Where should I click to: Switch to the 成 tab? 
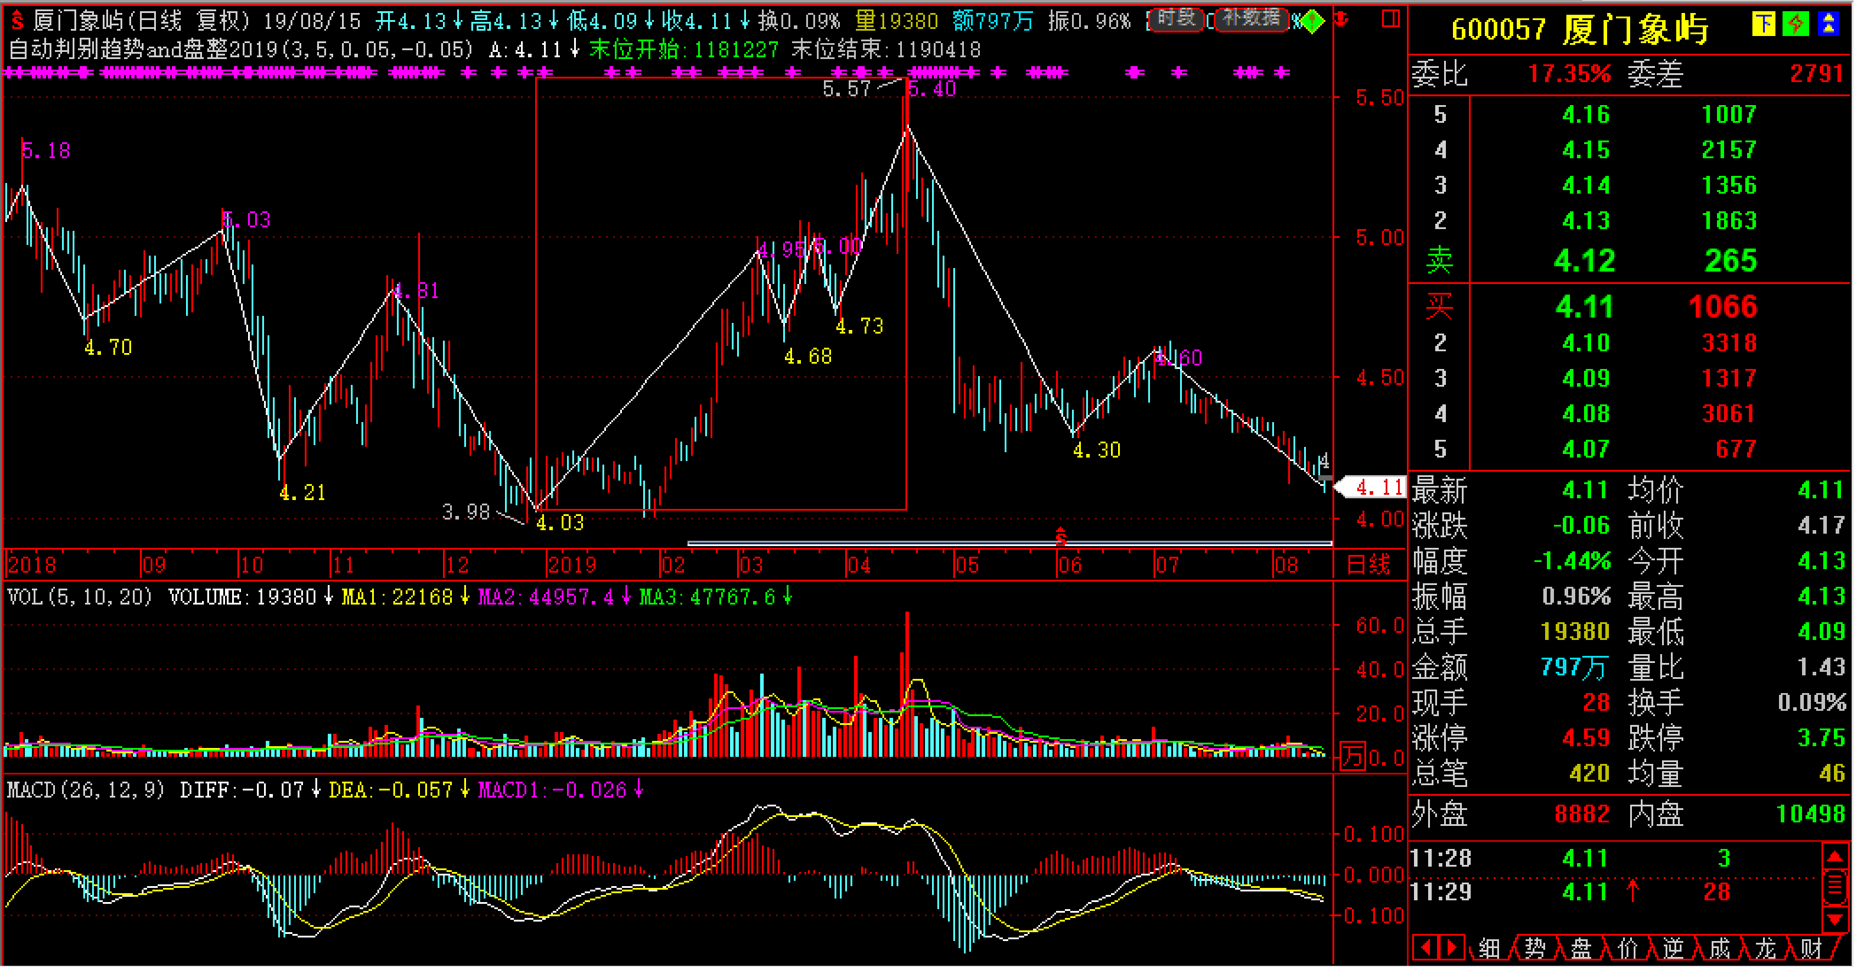(1719, 948)
